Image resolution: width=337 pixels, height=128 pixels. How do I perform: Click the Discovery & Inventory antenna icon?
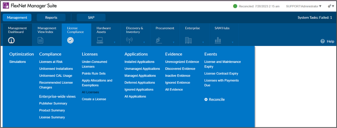point(130,41)
